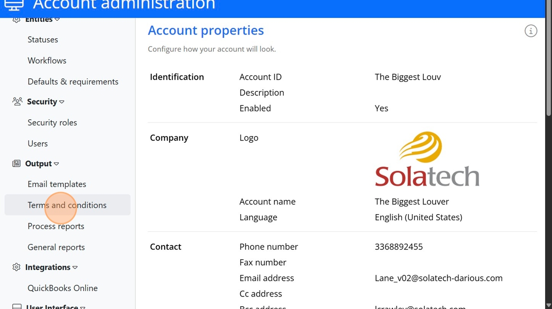Click the Account ID field label
This screenshot has width=552, height=309.
click(x=261, y=77)
